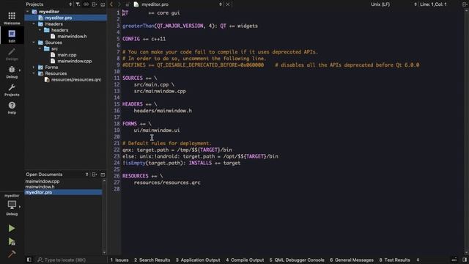Toggle the progress details icon
469x264 pixels.
[454, 260]
